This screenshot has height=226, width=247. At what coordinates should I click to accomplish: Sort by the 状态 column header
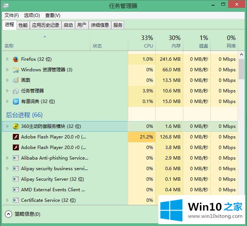pyautogui.click(x=109, y=42)
